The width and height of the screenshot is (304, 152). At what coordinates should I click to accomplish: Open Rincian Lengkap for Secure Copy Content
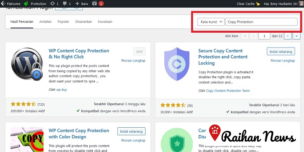coord(283,60)
